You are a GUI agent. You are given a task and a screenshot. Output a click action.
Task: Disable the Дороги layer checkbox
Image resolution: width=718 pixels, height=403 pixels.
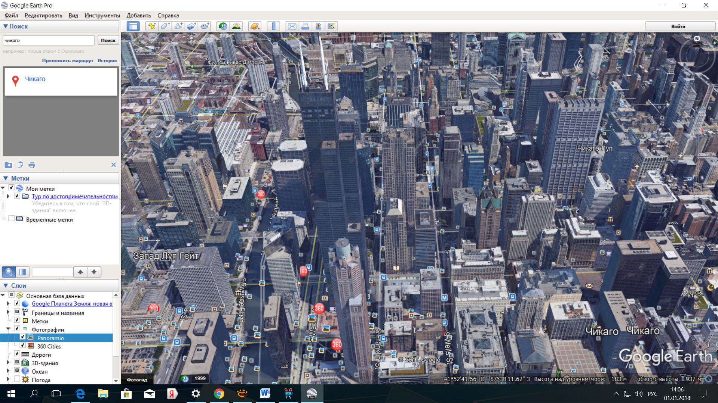17,354
